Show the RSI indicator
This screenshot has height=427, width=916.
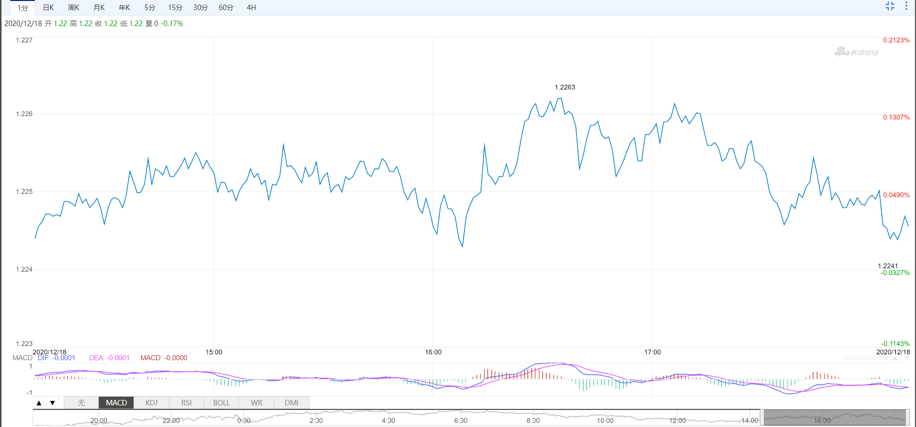[186, 403]
